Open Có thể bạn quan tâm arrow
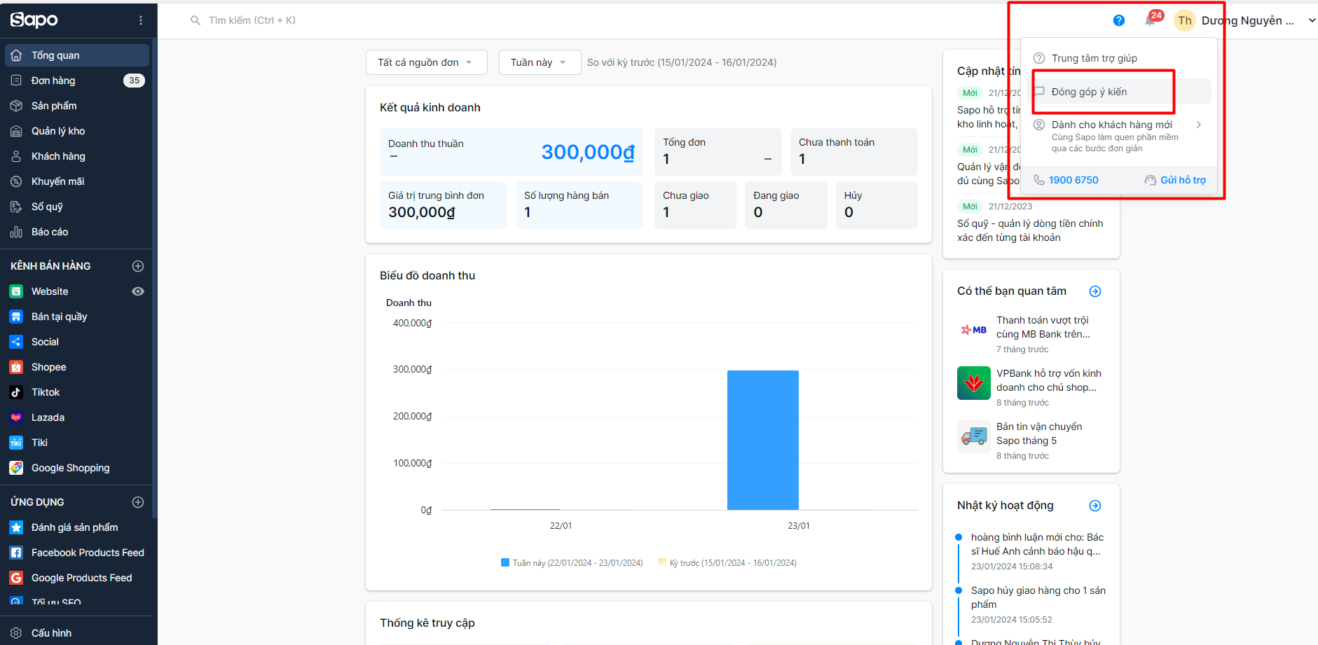Screen dimensions: 1318x645 [x=1095, y=291]
